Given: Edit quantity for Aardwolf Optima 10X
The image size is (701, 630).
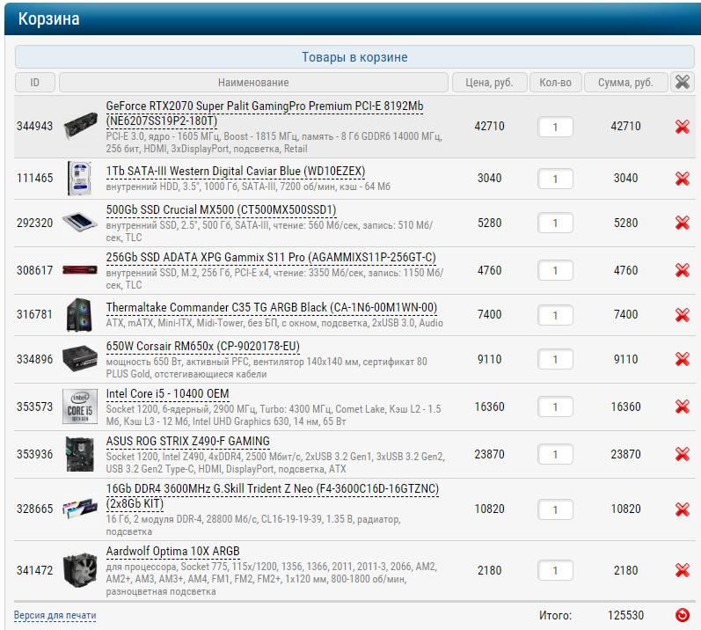Looking at the screenshot, I should (555, 570).
